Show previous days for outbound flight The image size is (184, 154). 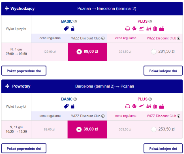pos(24,71)
